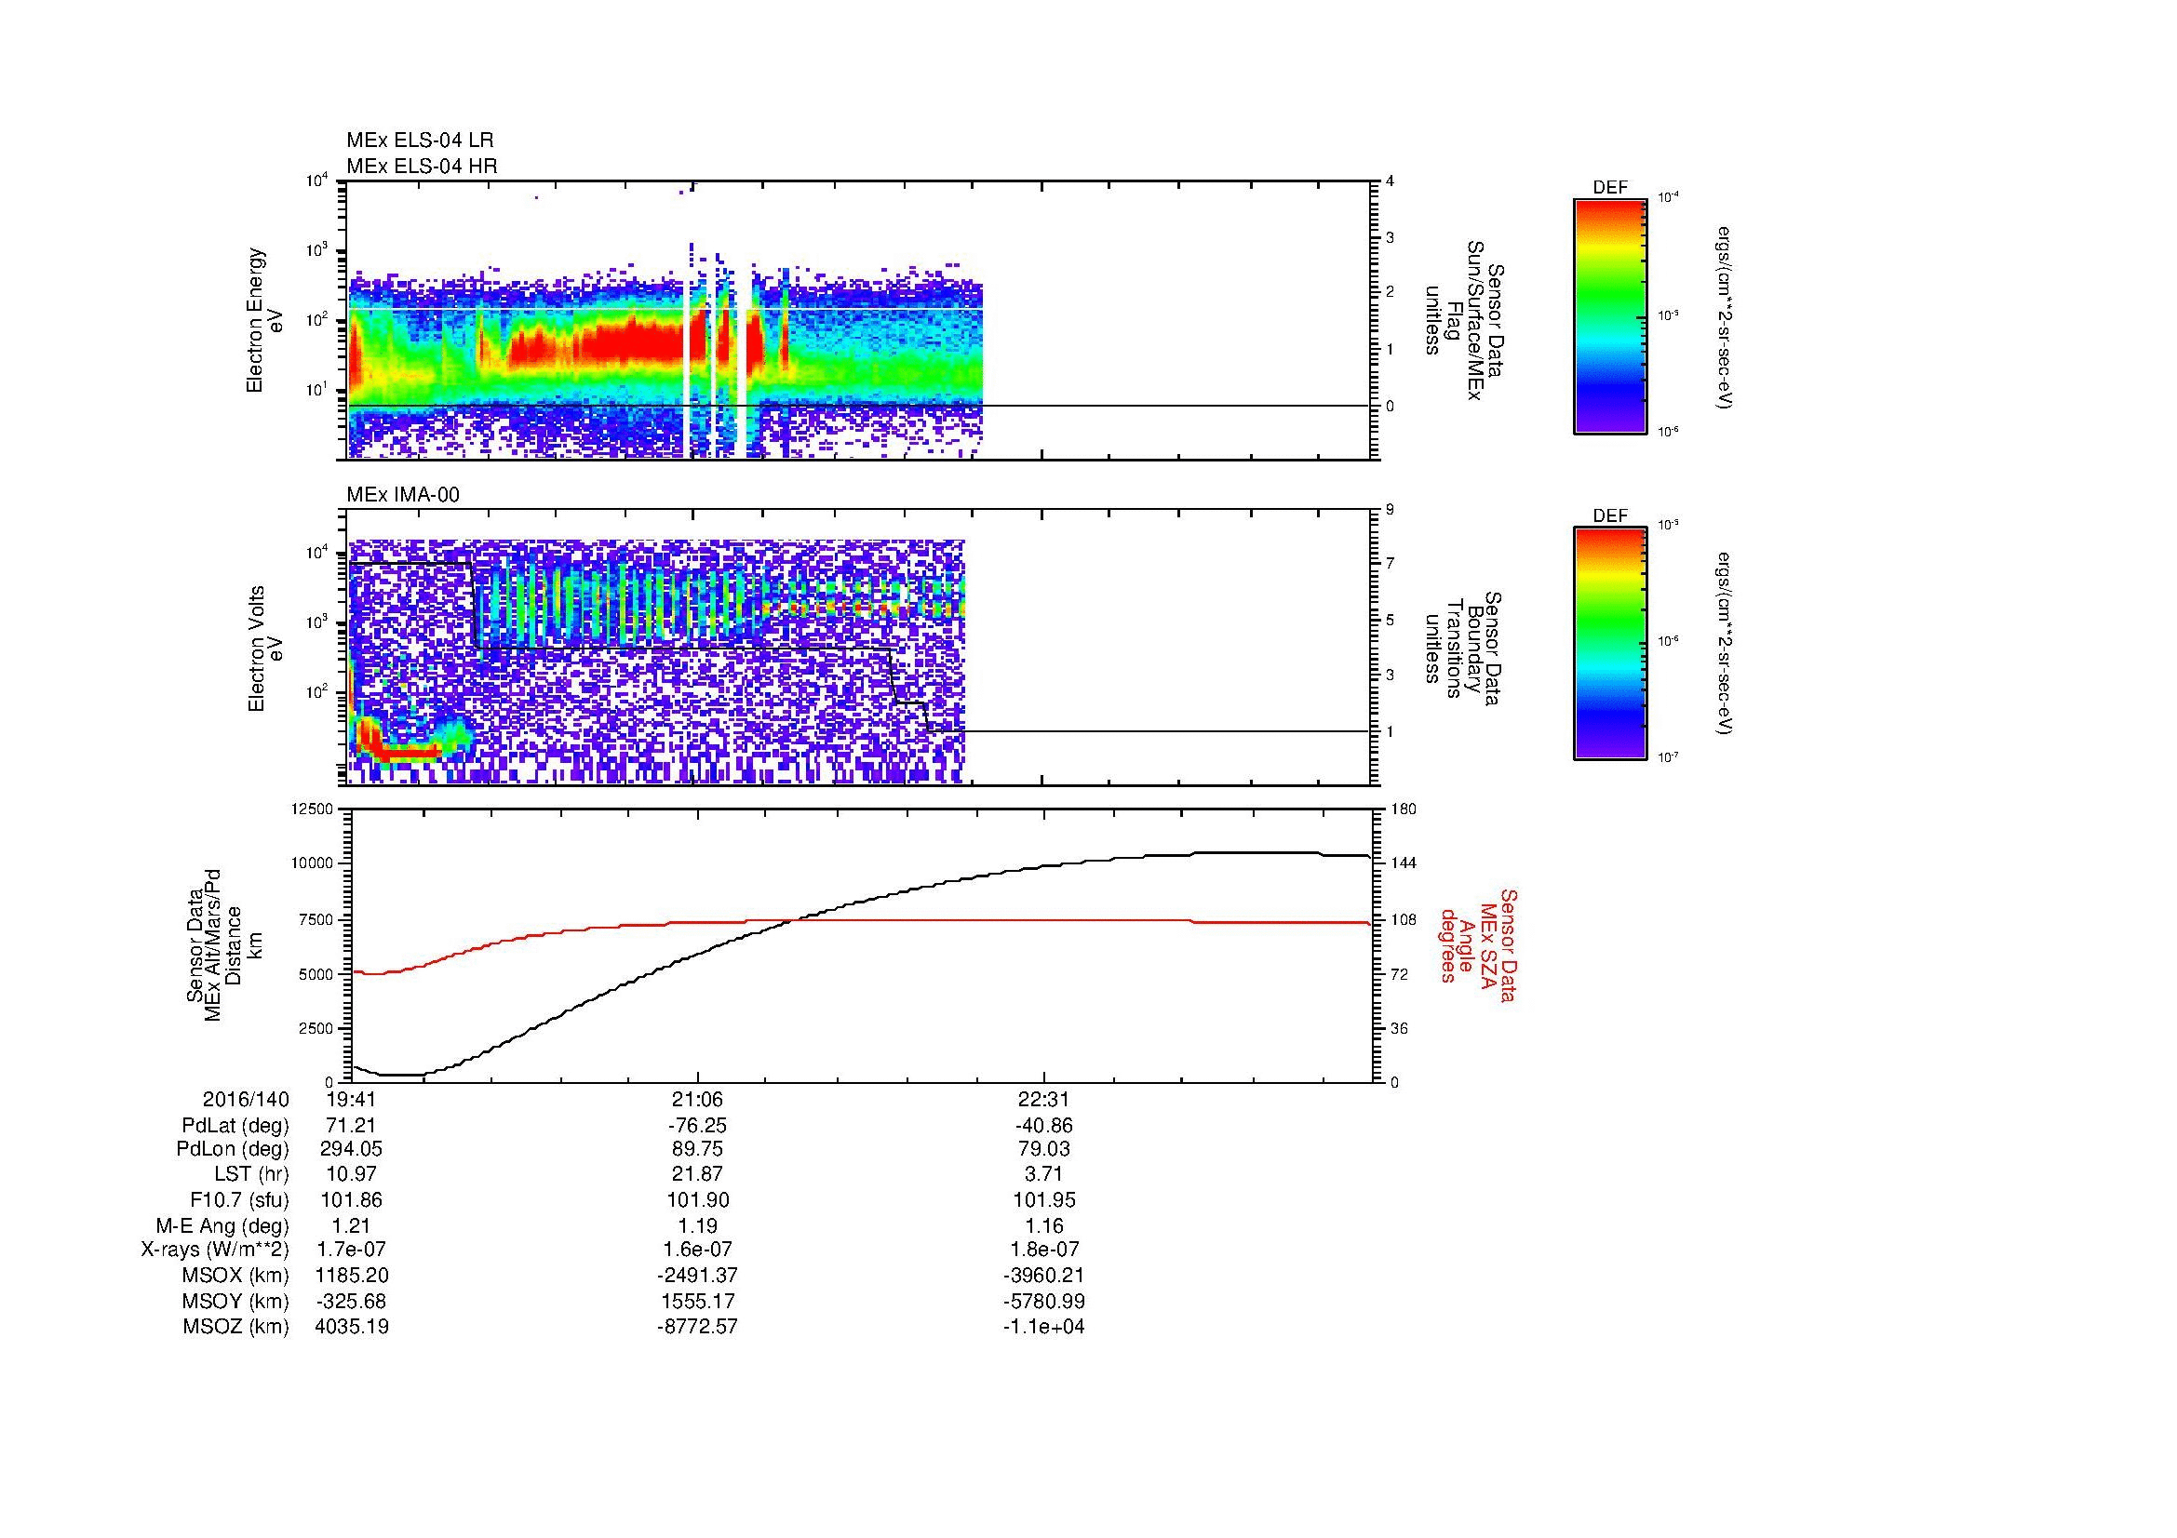Image resolution: width=2177 pixels, height=1538 pixels.
Task: Click the date label '2016/140'
Action: 246,1099
